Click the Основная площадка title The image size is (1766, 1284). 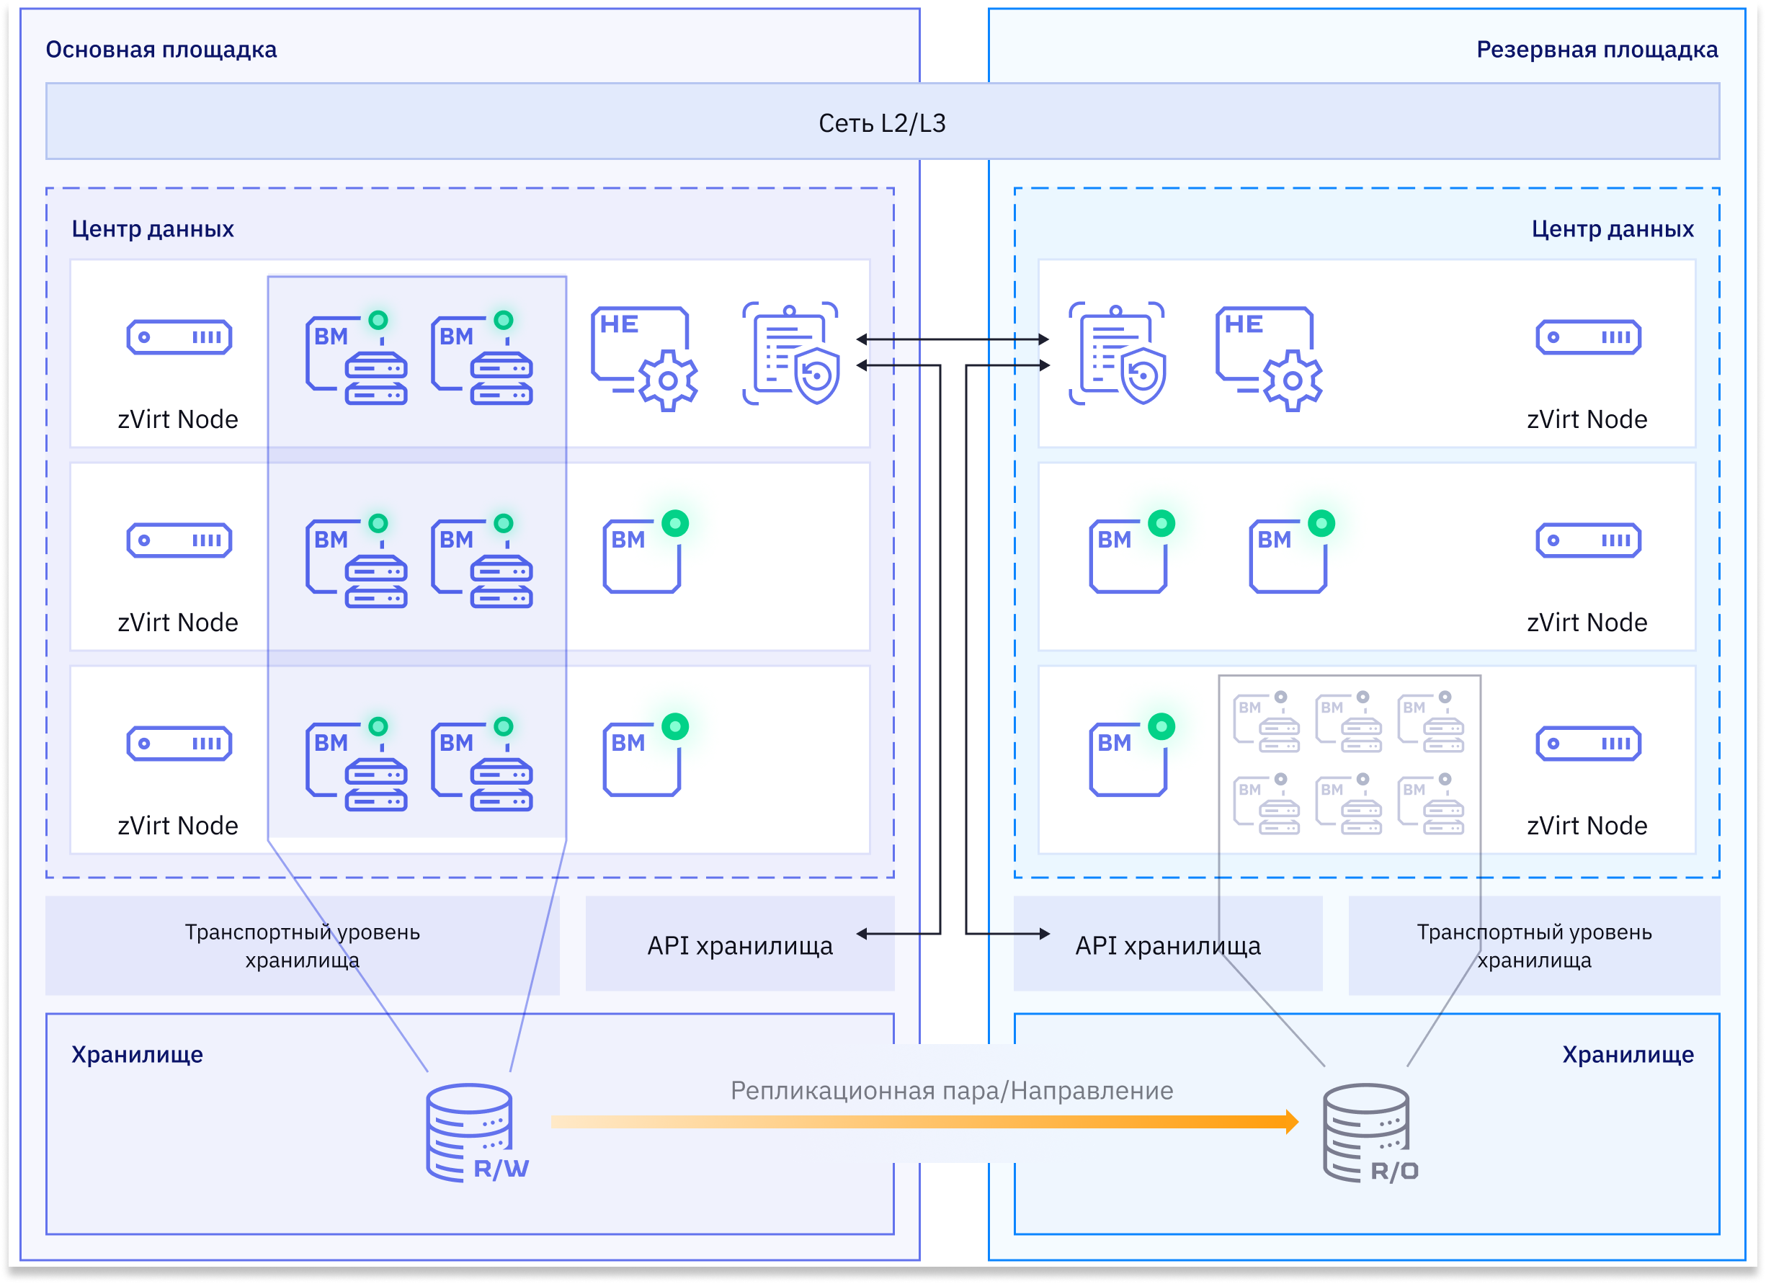click(161, 49)
